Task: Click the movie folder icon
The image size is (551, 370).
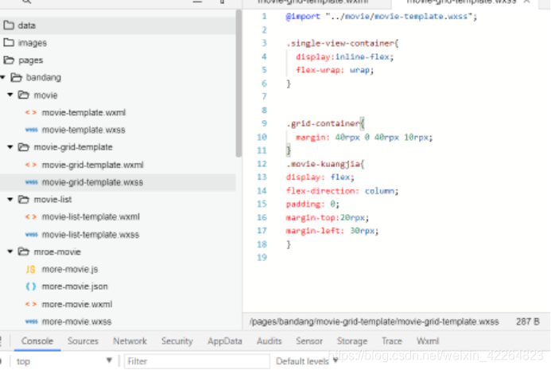Action: [24, 95]
